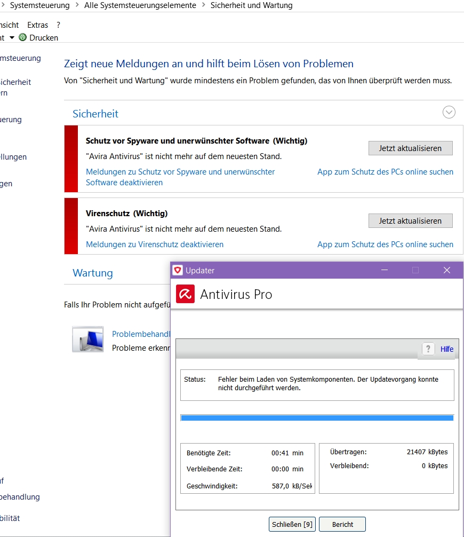This screenshot has height=537, width=464.
Task: Click the Verbleibende Zeit 00:00 min value
Action: coord(287,469)
